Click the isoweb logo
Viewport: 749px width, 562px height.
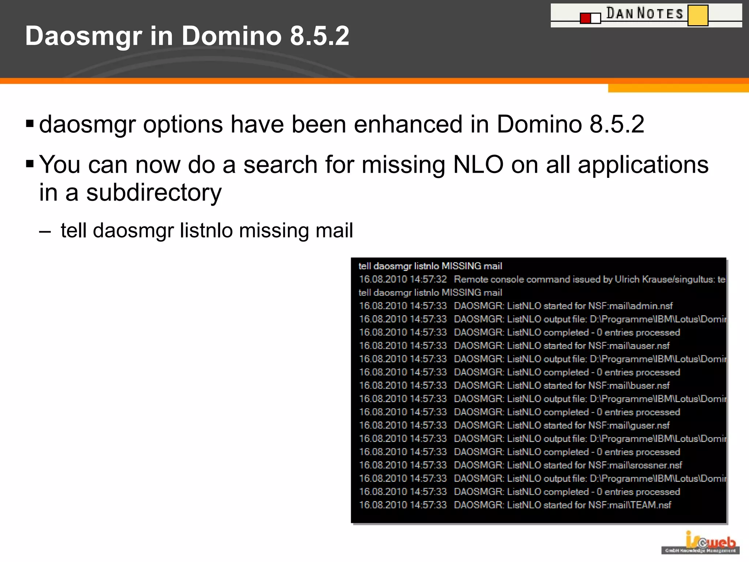click(700, 542)
